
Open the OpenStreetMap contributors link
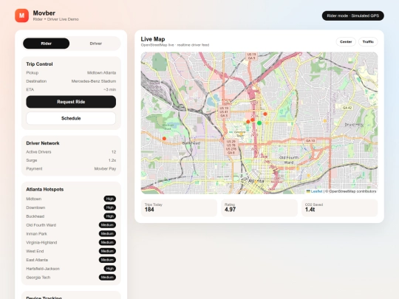click(x=352, y=191)
